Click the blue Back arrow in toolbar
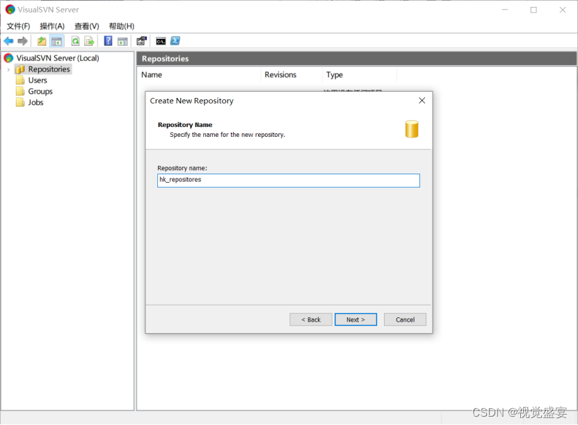 [8, 41]
